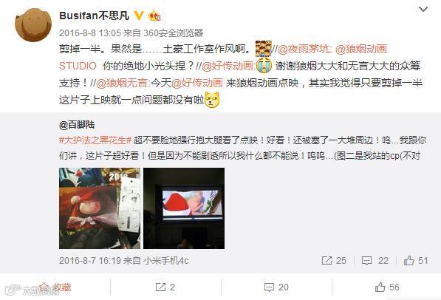Viewport: 441px width, 300px height.
Task: Repost this post showing 2 reposts
Action: (x=165, y=287)
